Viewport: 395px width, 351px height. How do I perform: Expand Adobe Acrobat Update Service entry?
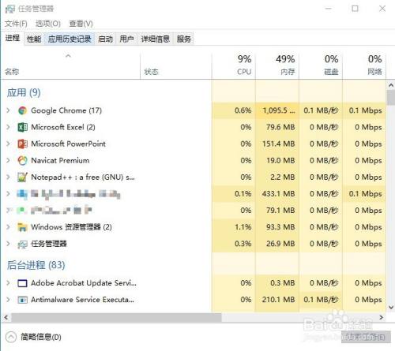coord(8,283)
